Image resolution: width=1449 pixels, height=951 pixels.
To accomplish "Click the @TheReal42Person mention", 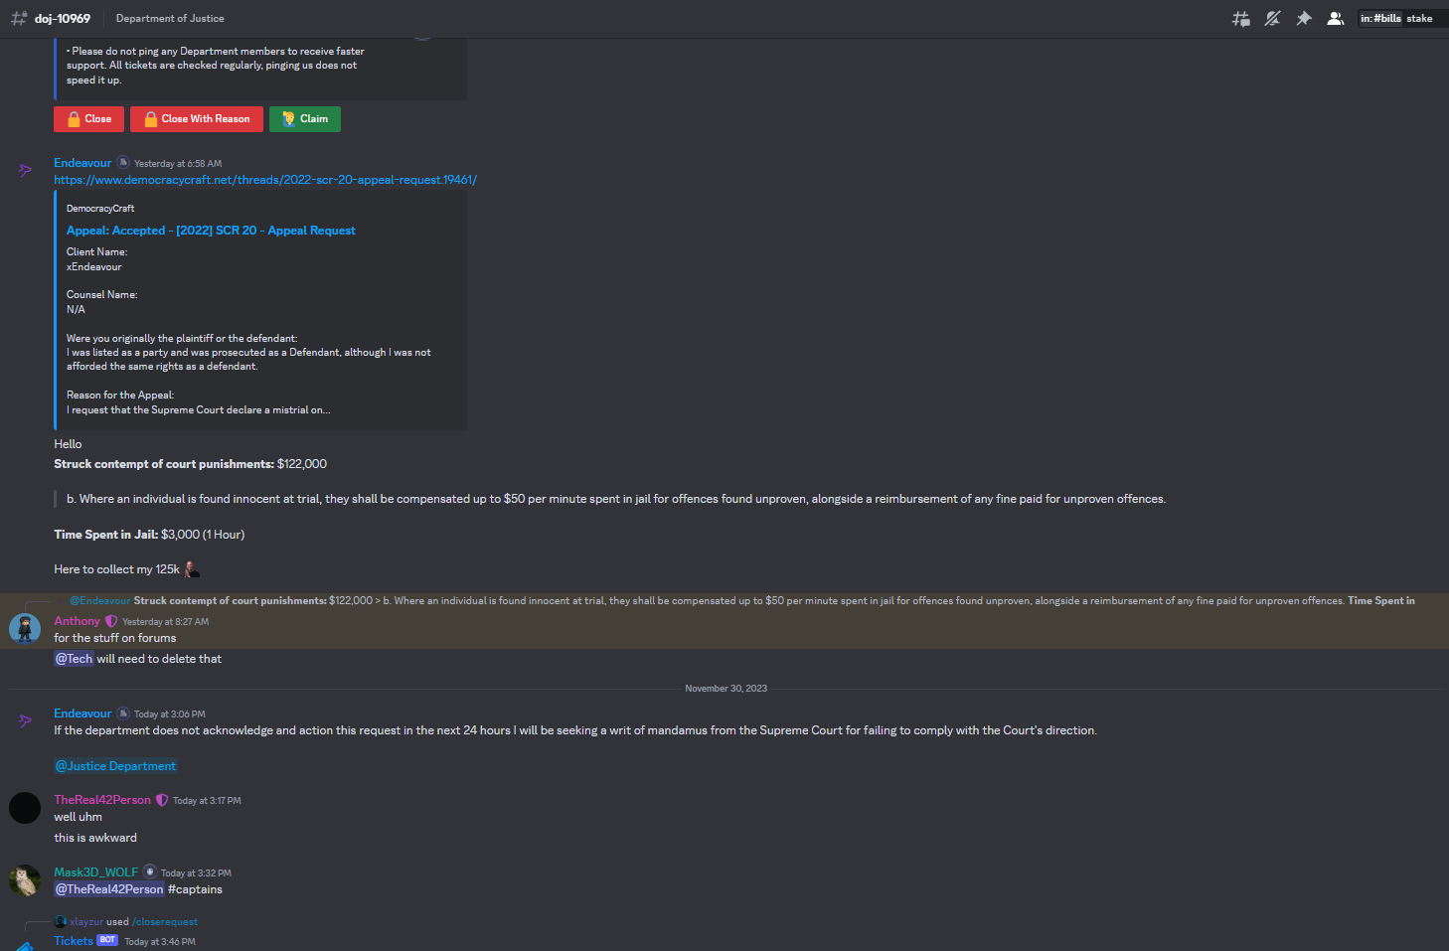I will click(109, 889).
